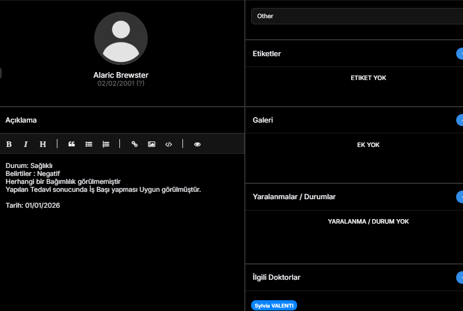This screenshot has width=463, height=311.
Task: Select the Açıklama section heading
Action: pos(21,120)
